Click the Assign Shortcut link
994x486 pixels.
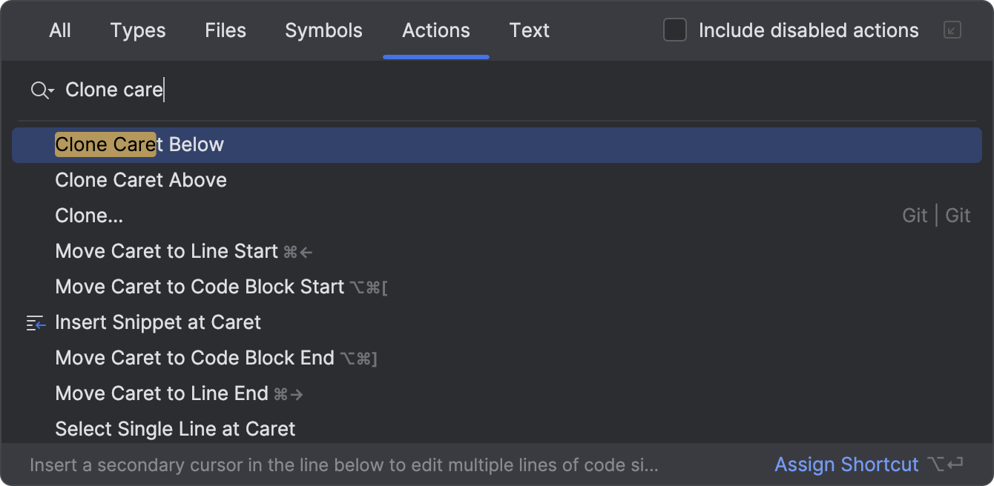coord(846,465)
